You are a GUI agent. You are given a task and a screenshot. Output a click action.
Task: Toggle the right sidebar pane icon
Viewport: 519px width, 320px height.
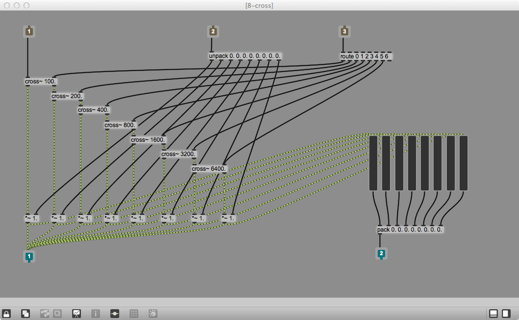tap(506, 314)
